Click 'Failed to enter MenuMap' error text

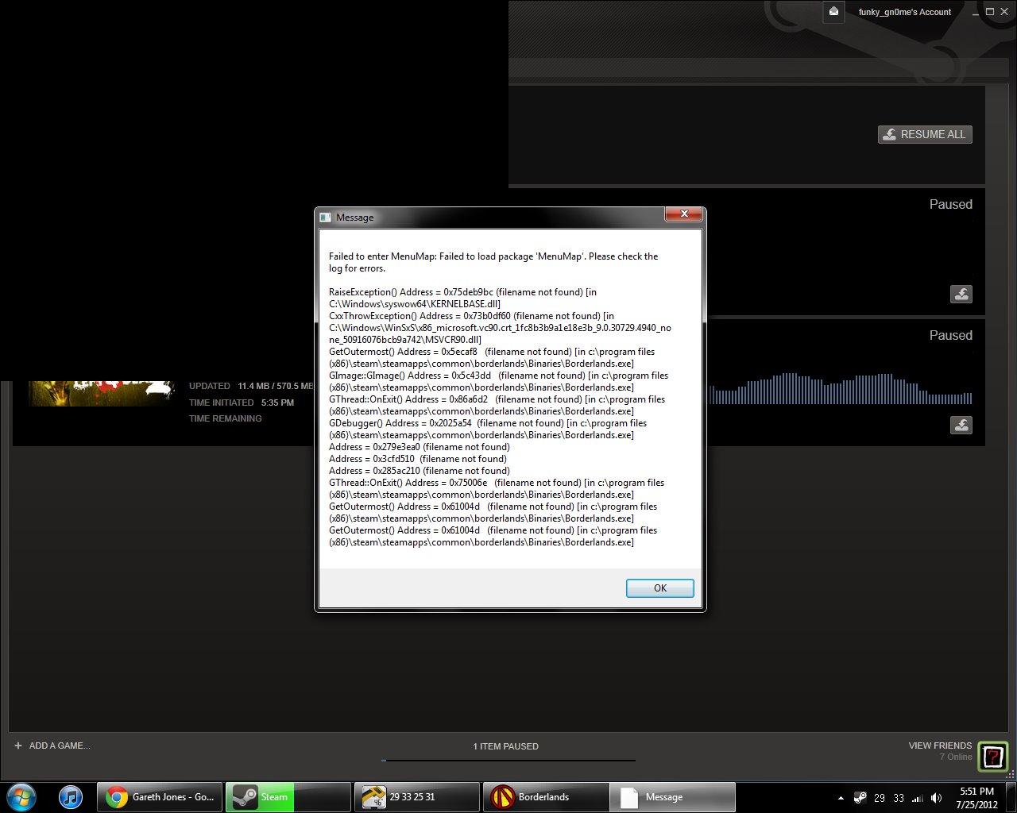(x=493, y=262)
